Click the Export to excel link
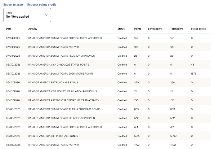 (x=13, y=5)
